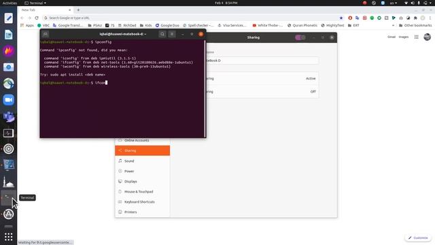The height and width of the screenshot is (245, 435).
Task: Click the red Opera-style extension icon
Action: (x=350, y=18)
